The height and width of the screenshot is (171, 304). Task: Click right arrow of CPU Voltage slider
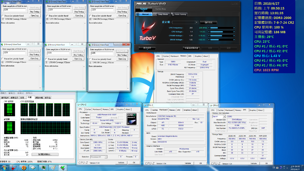coord(234,32)
